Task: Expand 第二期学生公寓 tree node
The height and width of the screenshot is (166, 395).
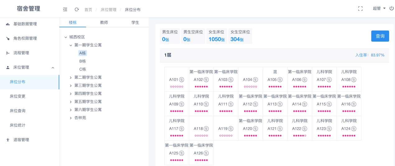Action: [x=71, y=78]
